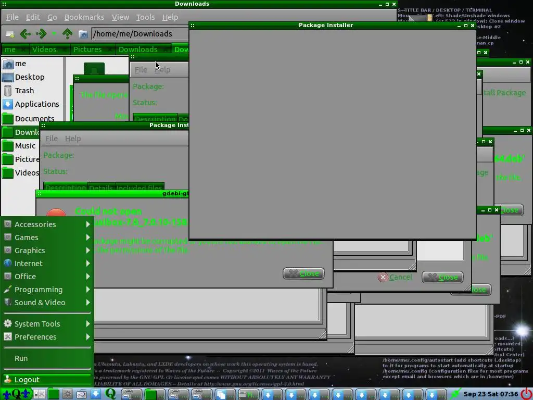Click the new tab icon in file manager toolbar

[x=10, y=34]
